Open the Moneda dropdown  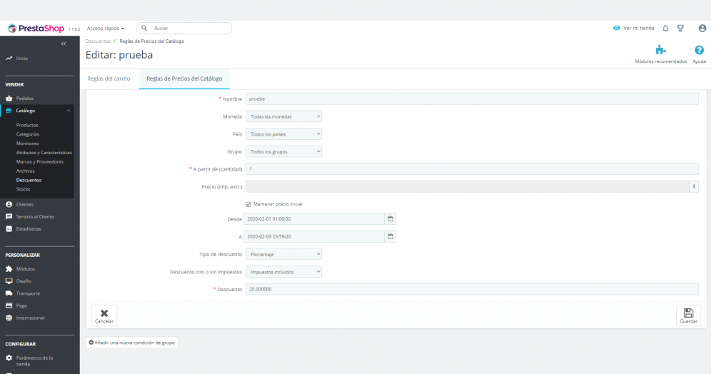point(283,116)
